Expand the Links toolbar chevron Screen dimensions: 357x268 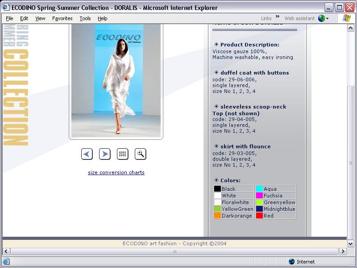[x=277, y=17]
